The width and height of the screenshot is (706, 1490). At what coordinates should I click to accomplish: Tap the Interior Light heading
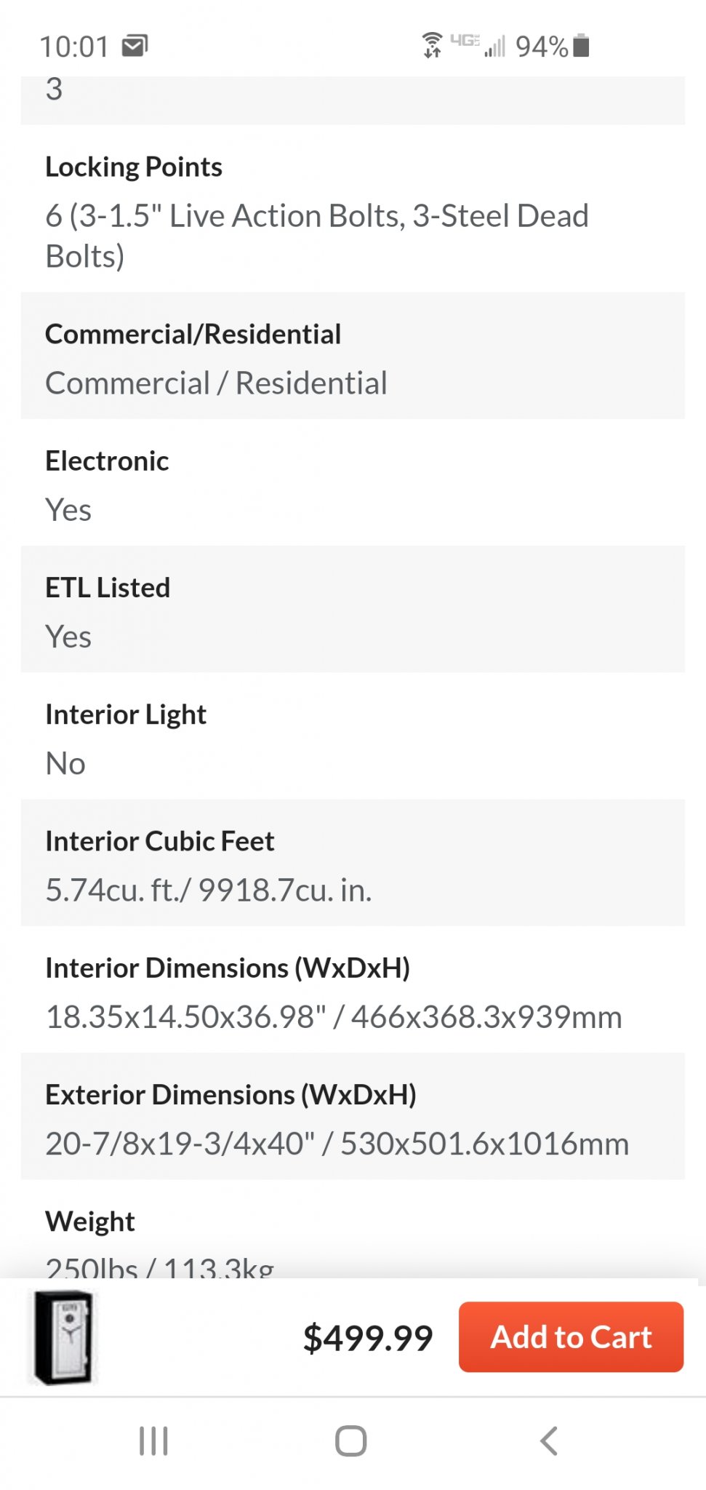[x=126, y=714]
